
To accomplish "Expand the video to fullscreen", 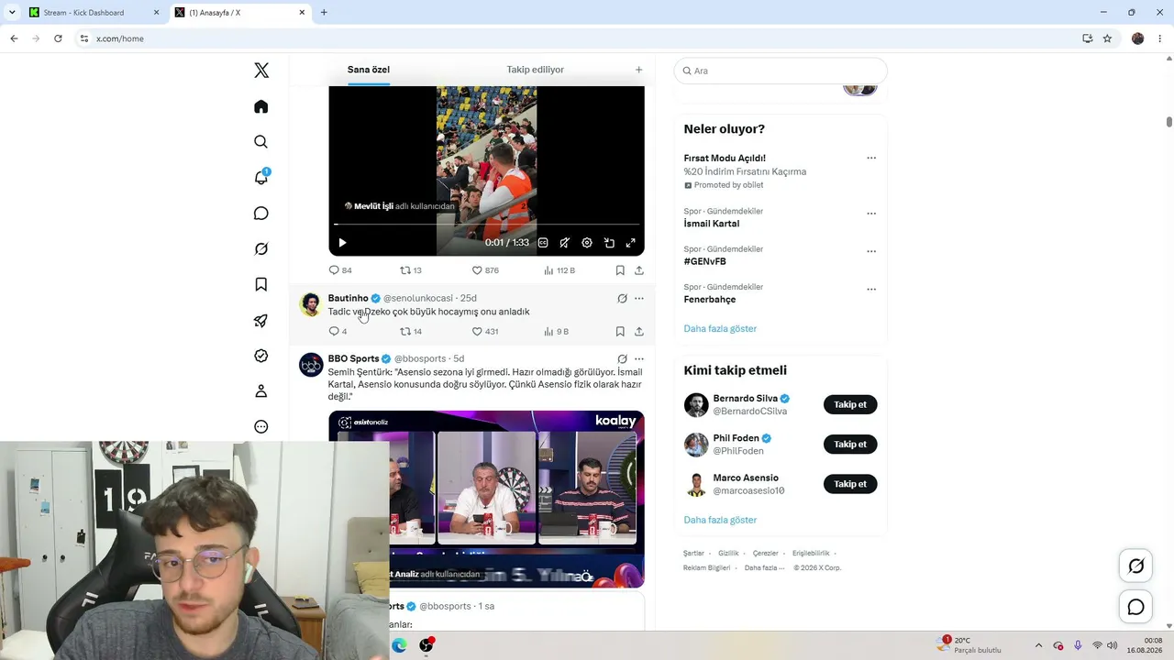I will [x=631, y=243].
